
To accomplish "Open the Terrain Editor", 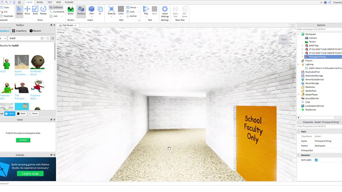I will [x=71, y=11].
